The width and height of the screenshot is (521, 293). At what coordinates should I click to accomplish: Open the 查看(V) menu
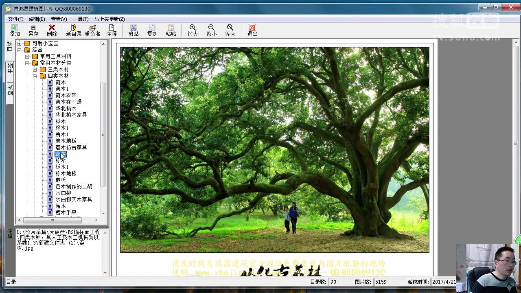[59, 19]
